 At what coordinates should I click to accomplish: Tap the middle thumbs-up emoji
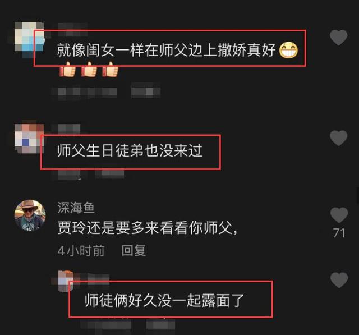pos(89,70)
